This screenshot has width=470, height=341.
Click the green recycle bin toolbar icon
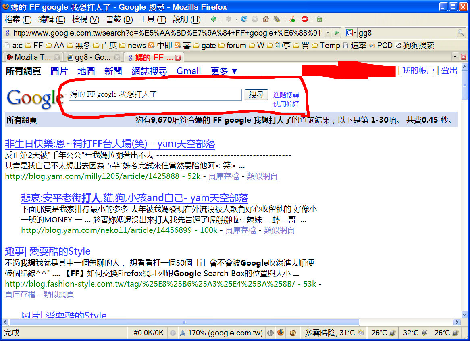point(320,19)
